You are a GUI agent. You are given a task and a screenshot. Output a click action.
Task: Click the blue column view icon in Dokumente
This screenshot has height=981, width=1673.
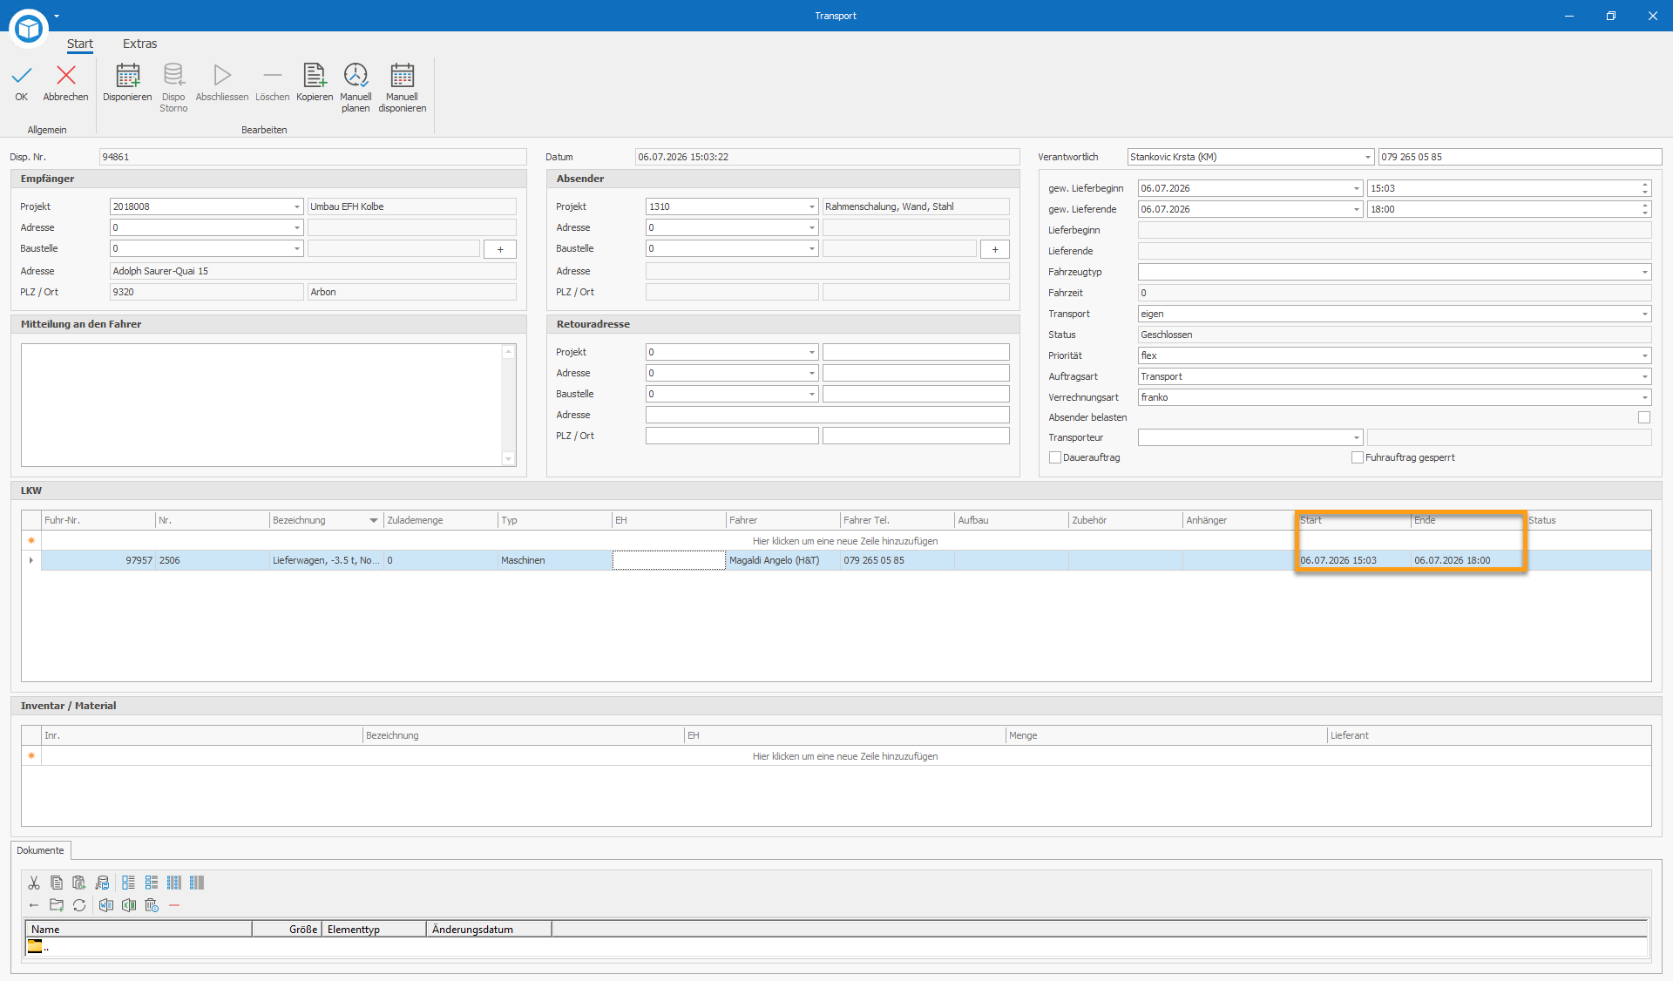(x=174, y=883)
